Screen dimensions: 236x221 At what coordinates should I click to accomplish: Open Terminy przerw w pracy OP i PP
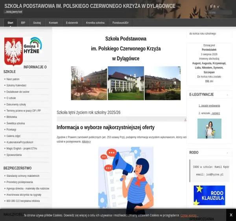24,110
